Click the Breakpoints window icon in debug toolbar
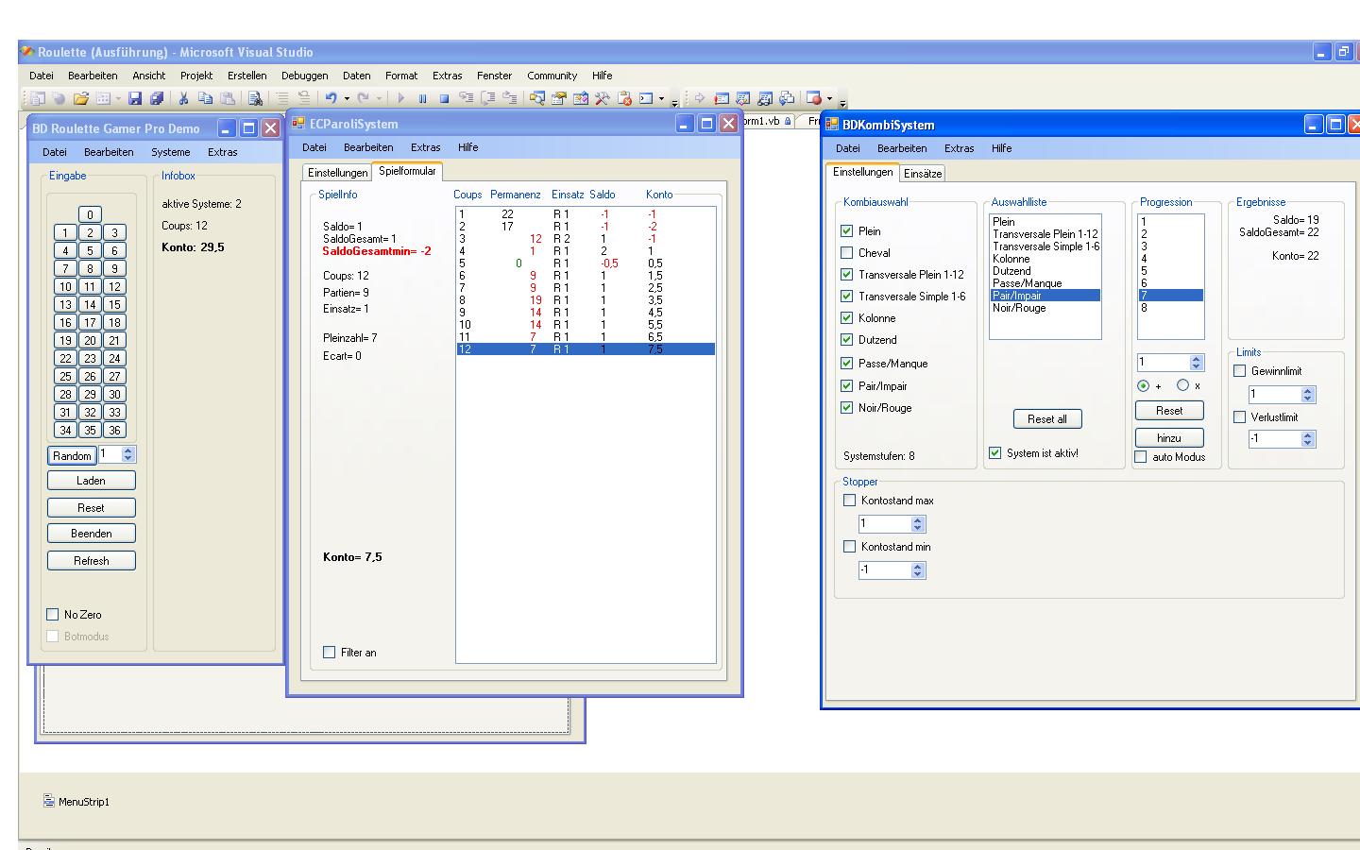Image resolution: width=1360 pixels, height=850 pixels. pyautogui.click(x=814, y=98)
